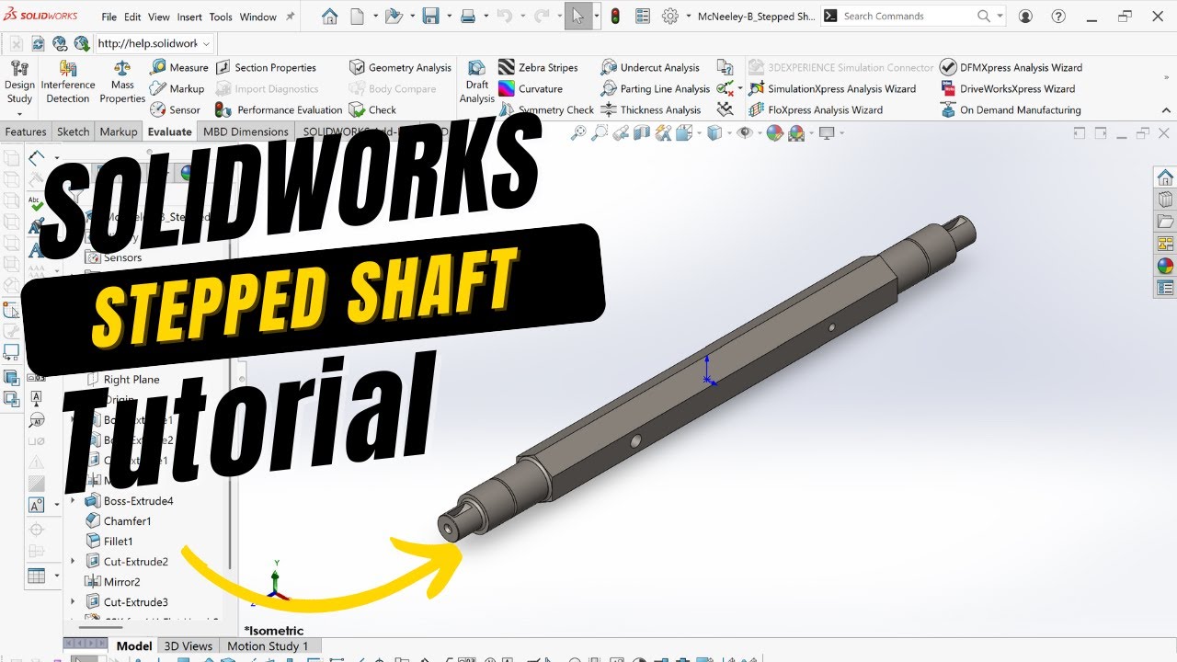Click the Zoom to Fit icon
This screenshot has height=662, width=1177.
[578, 132]
